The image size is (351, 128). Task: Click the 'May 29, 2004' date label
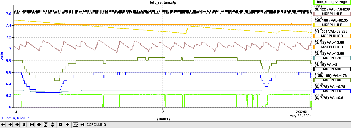(x=301, y=115)
